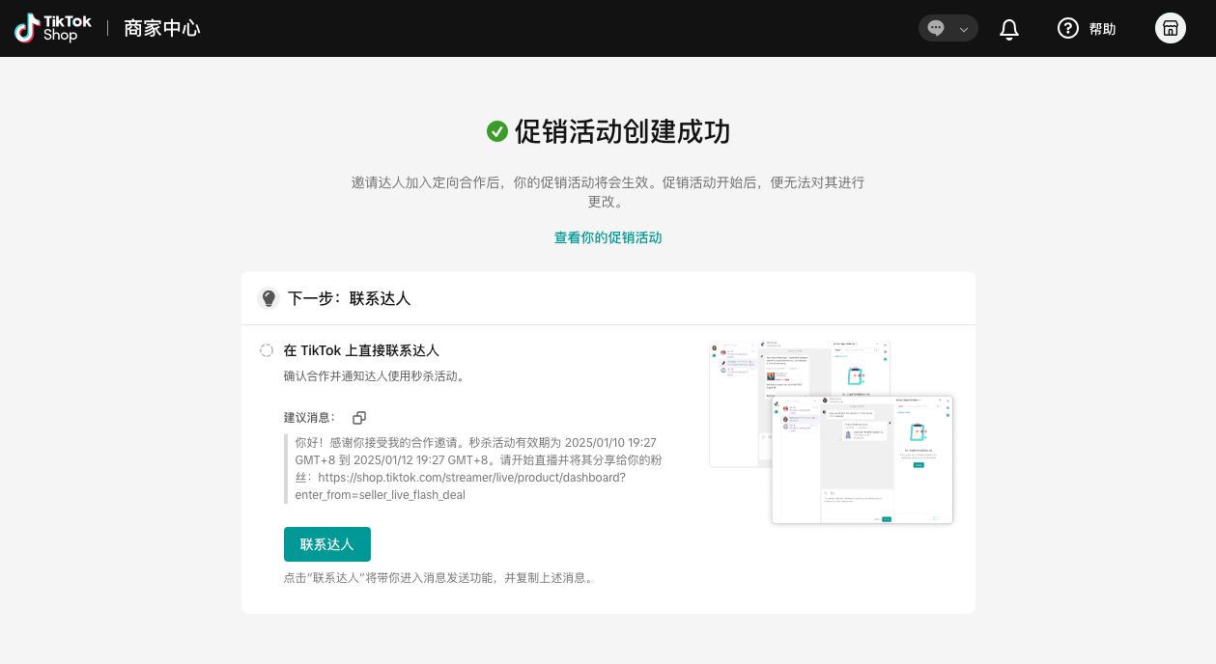The height and width of the screenshot is (664, 1216).
Task: Open the 帮助 help menu label
Action: click(x=1102, y=29)
